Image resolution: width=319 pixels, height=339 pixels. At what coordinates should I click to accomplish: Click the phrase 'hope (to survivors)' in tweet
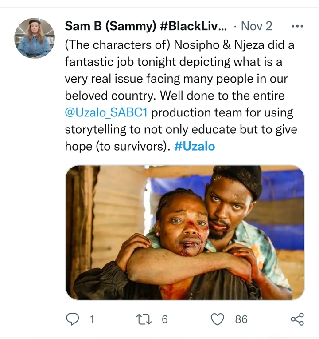point(116,146)
